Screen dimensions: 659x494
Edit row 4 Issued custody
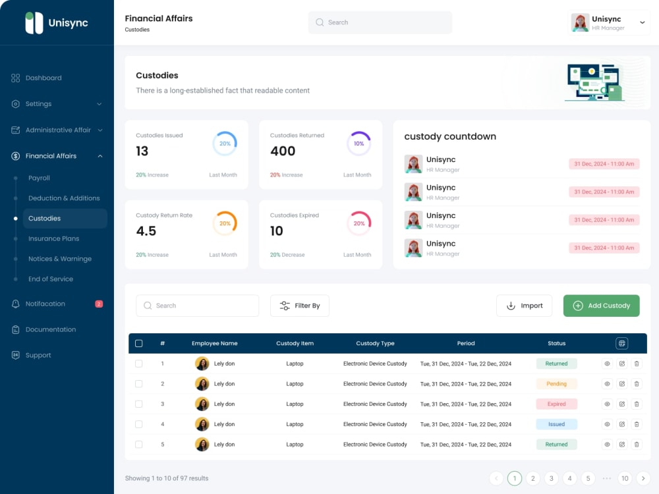click(x=622, y=424)
